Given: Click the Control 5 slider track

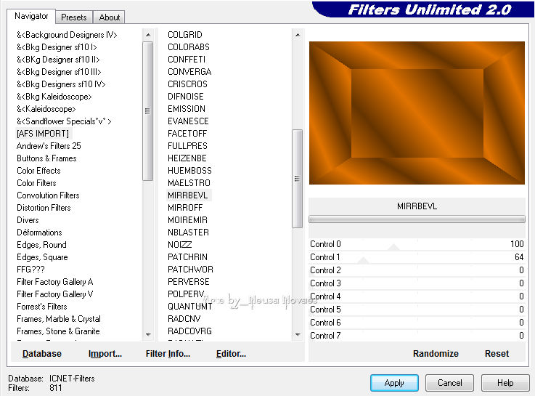Looking at the screenshot, I should (x=416, y=310).
